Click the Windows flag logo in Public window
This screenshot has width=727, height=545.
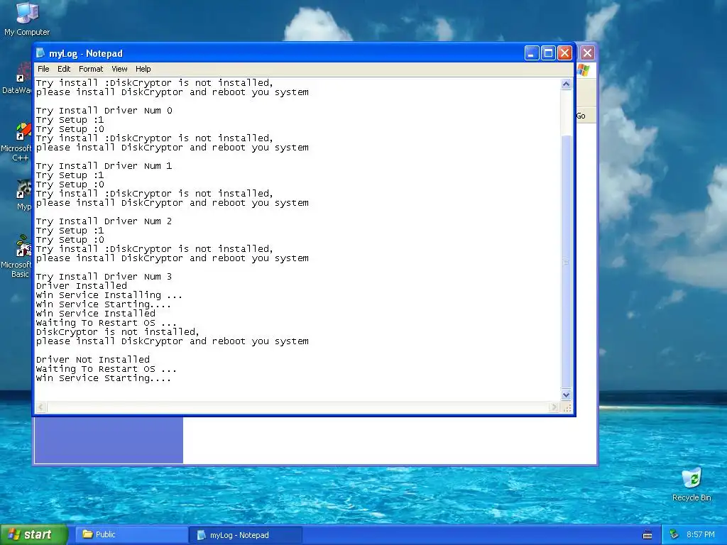[x=584, y=70]
